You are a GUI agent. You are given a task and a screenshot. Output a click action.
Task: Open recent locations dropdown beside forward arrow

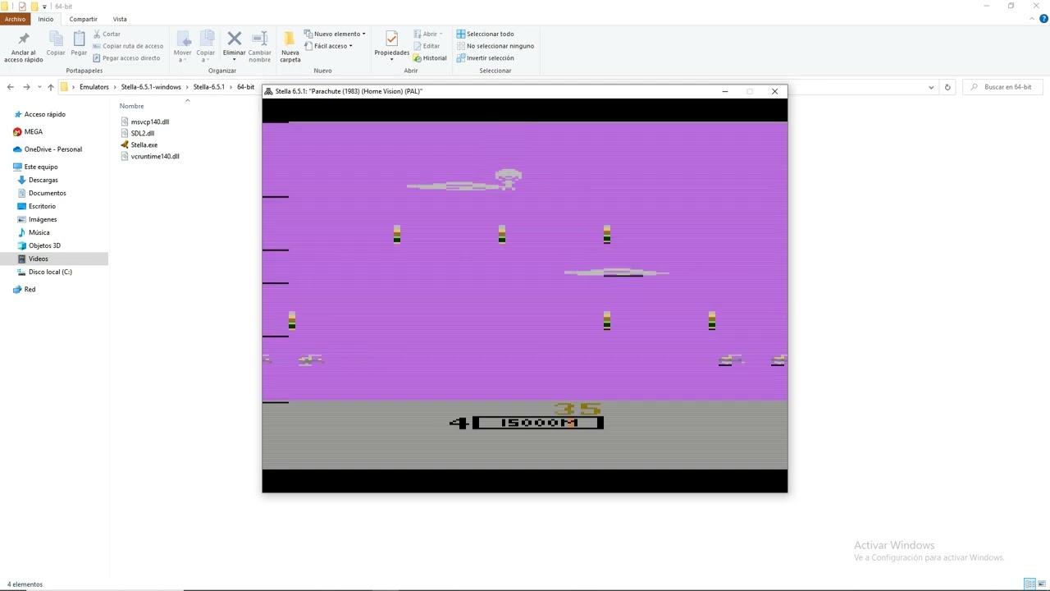(x=39, y=87)
